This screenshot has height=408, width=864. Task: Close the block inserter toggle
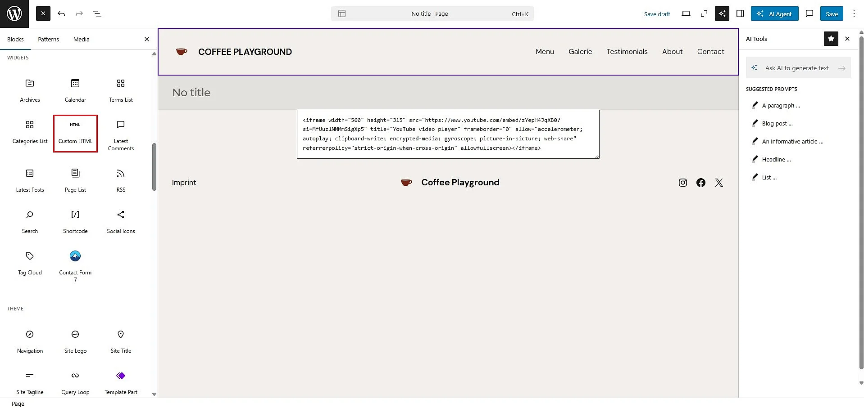click(x=43, y=13)
